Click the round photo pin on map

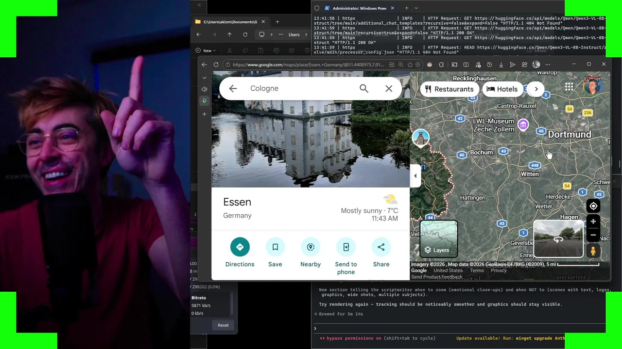420,138
